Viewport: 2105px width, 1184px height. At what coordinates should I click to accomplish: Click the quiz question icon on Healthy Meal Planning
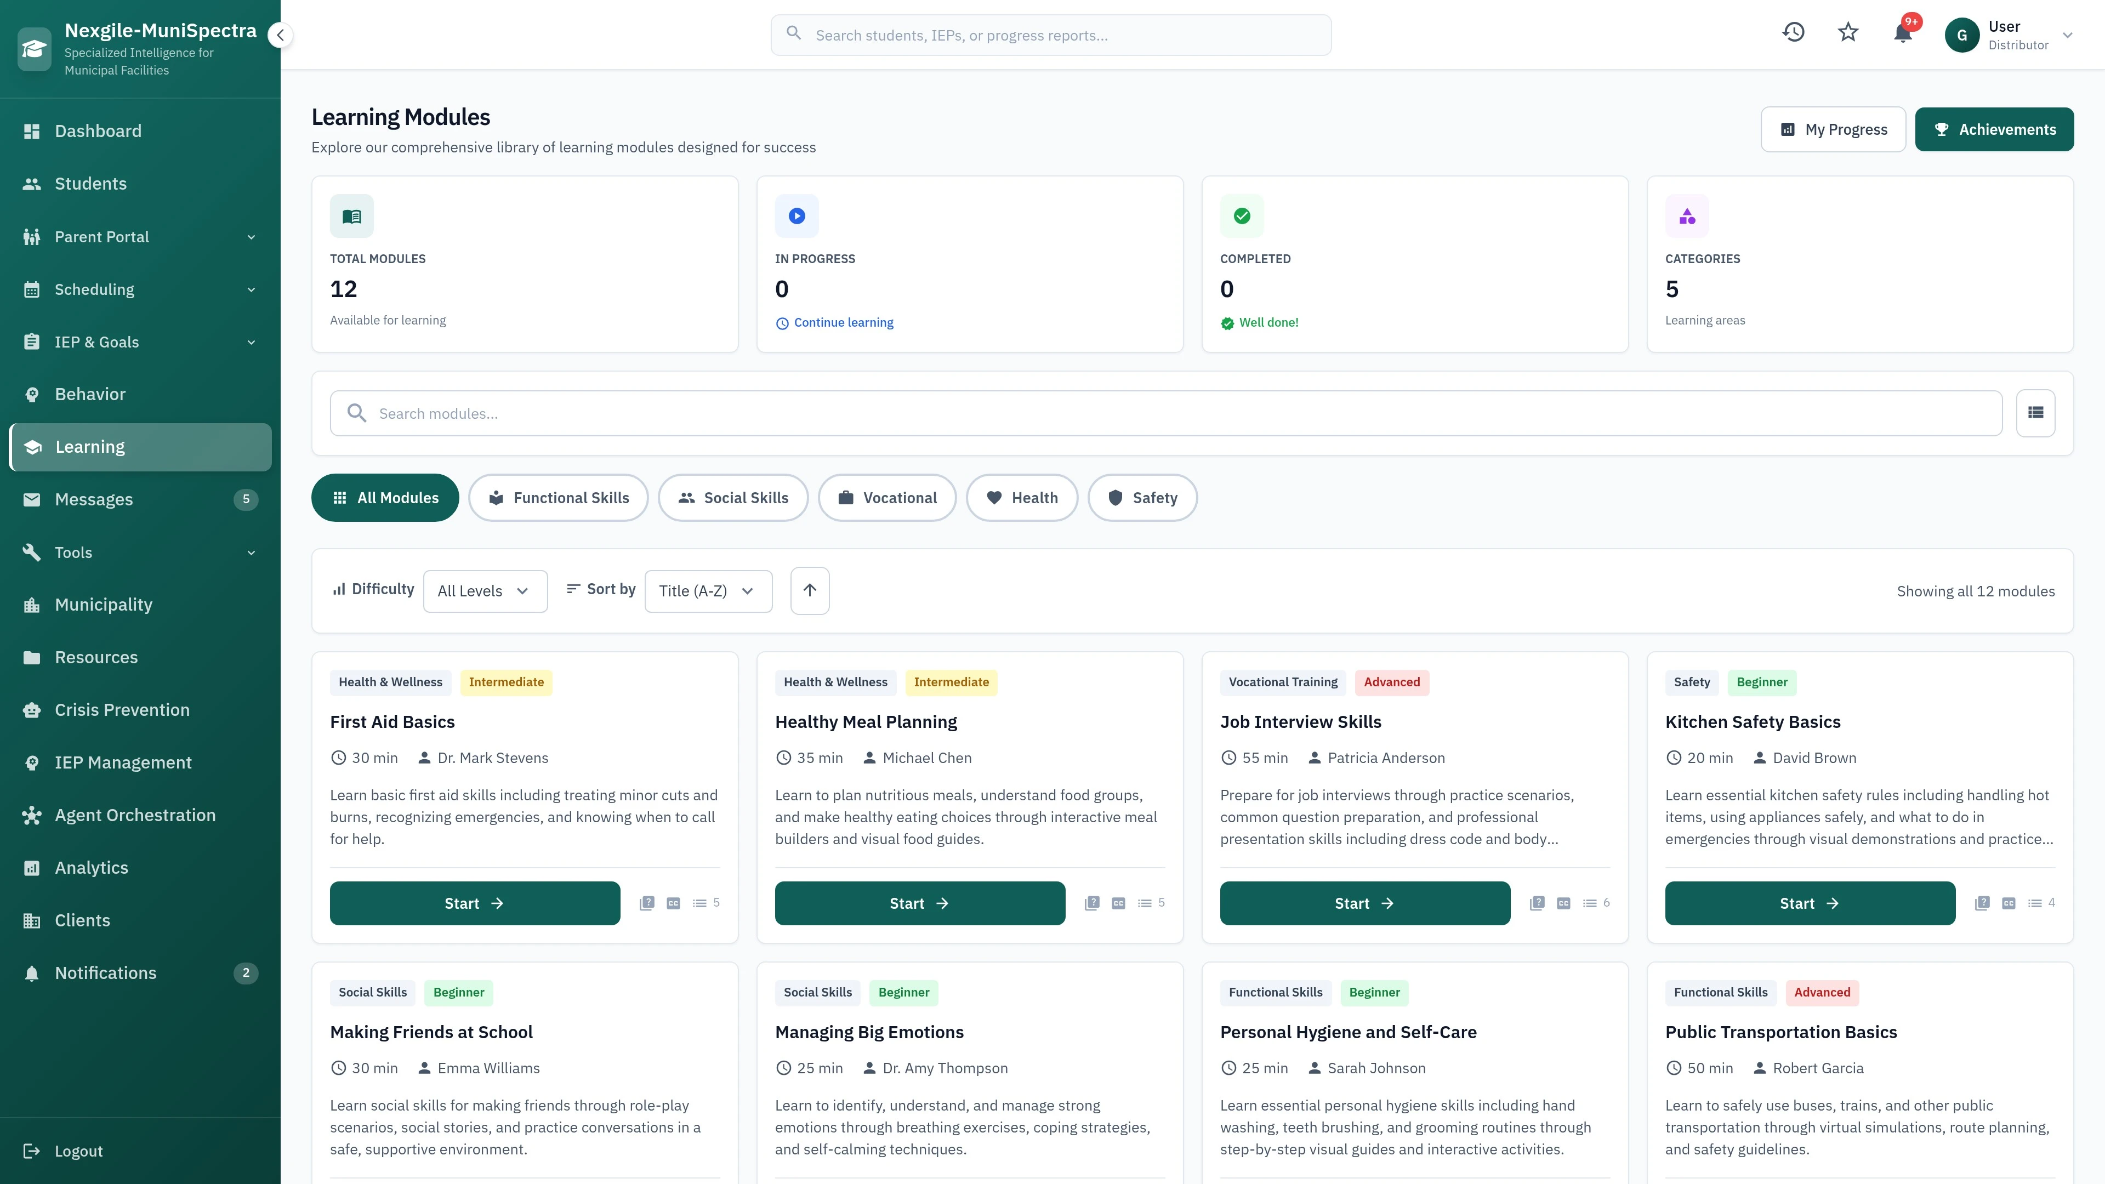point(1092,903)
